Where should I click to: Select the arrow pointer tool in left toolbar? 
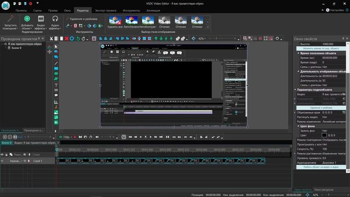click(x=56, y=47)
